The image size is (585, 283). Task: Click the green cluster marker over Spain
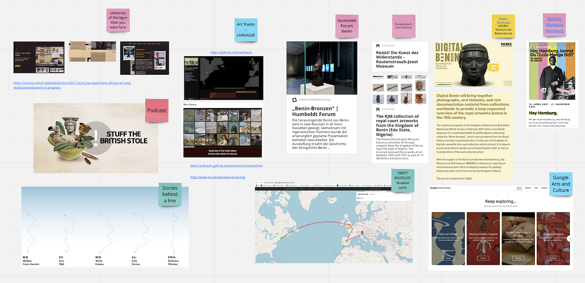[346, 241]
